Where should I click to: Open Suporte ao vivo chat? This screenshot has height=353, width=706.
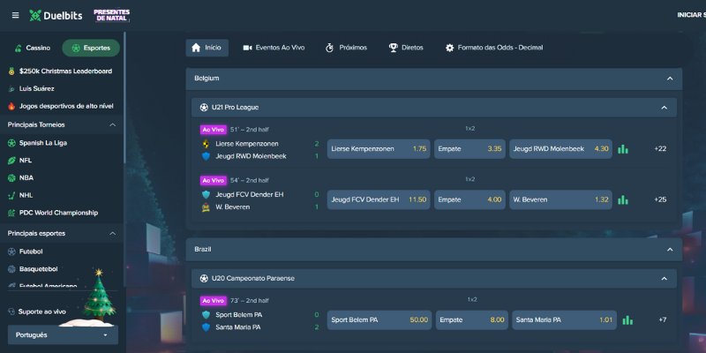click(41, 312)
